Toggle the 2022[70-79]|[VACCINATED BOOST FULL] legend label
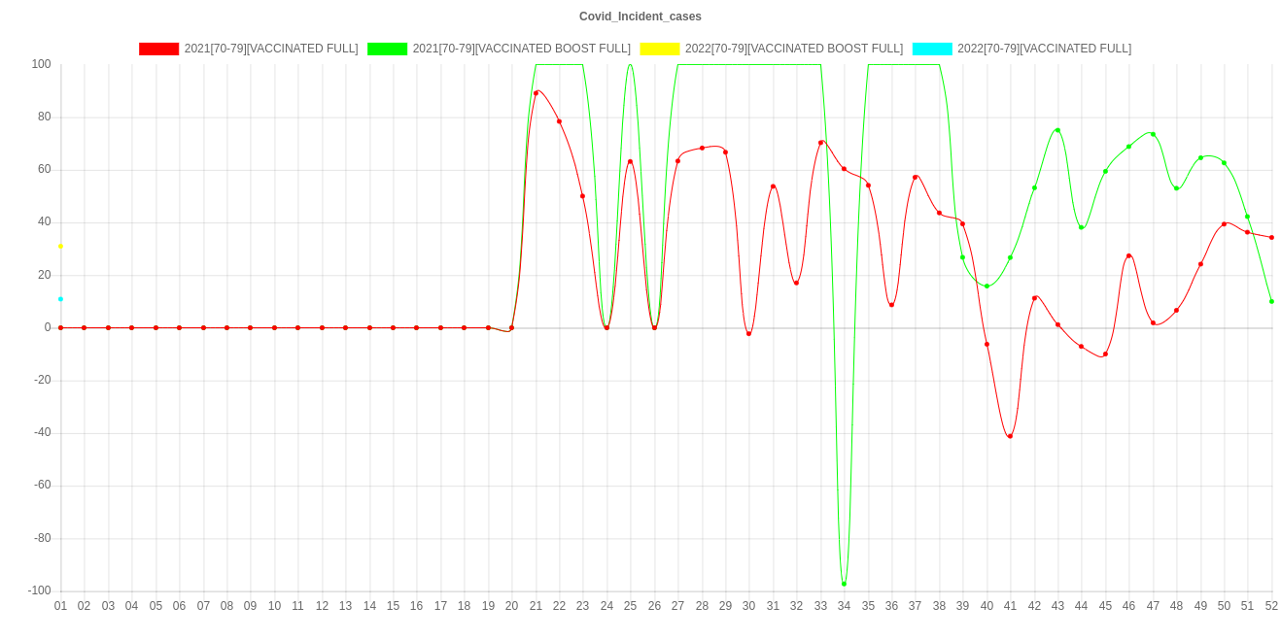 click(793, 49)
